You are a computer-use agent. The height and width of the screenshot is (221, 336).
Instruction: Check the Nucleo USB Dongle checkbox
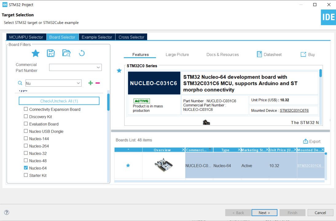pyautogui.click(x=26, y=131)
